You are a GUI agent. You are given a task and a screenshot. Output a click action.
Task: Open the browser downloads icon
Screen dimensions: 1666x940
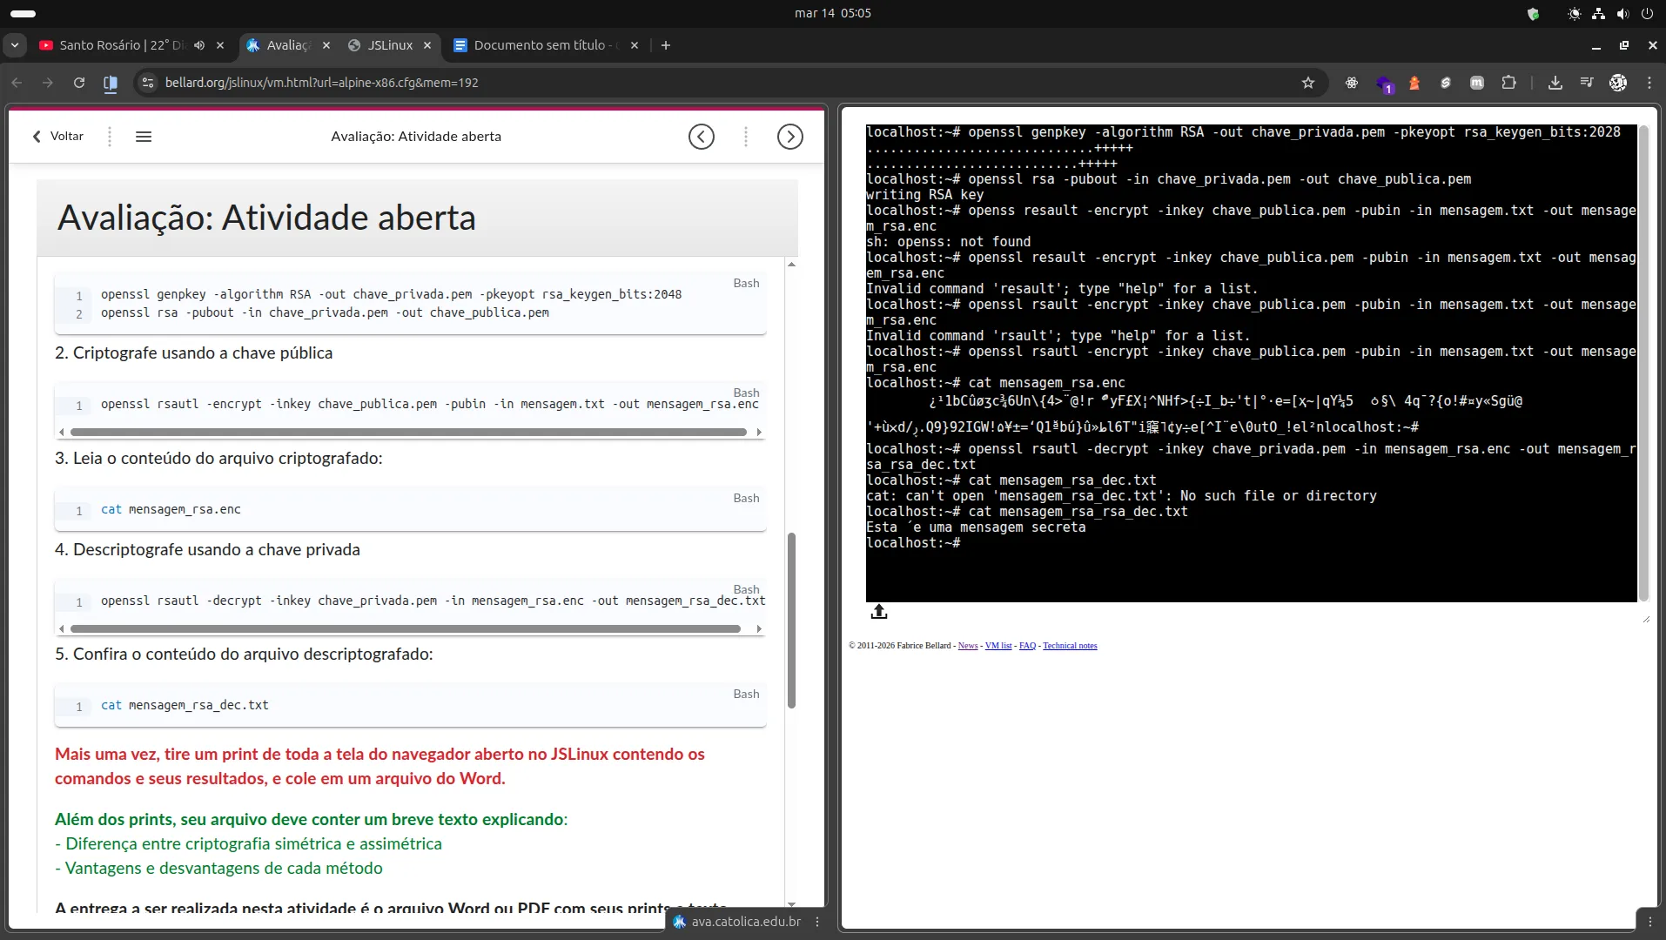1555,83
